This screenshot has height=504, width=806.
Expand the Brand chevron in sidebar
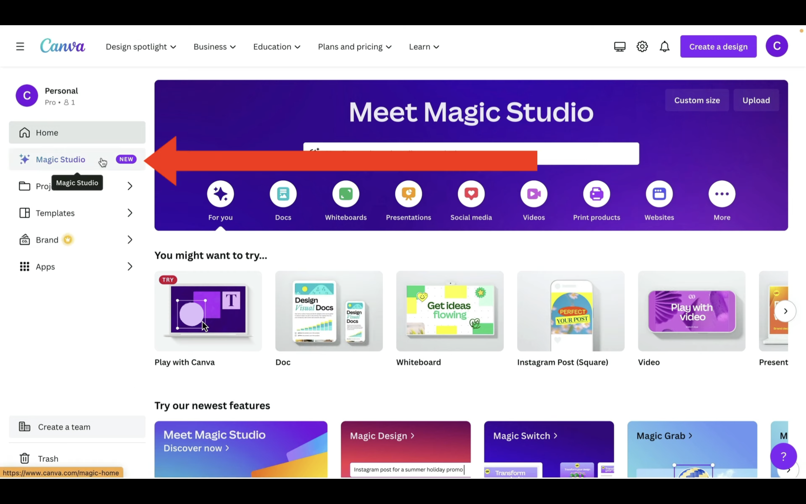130,240
